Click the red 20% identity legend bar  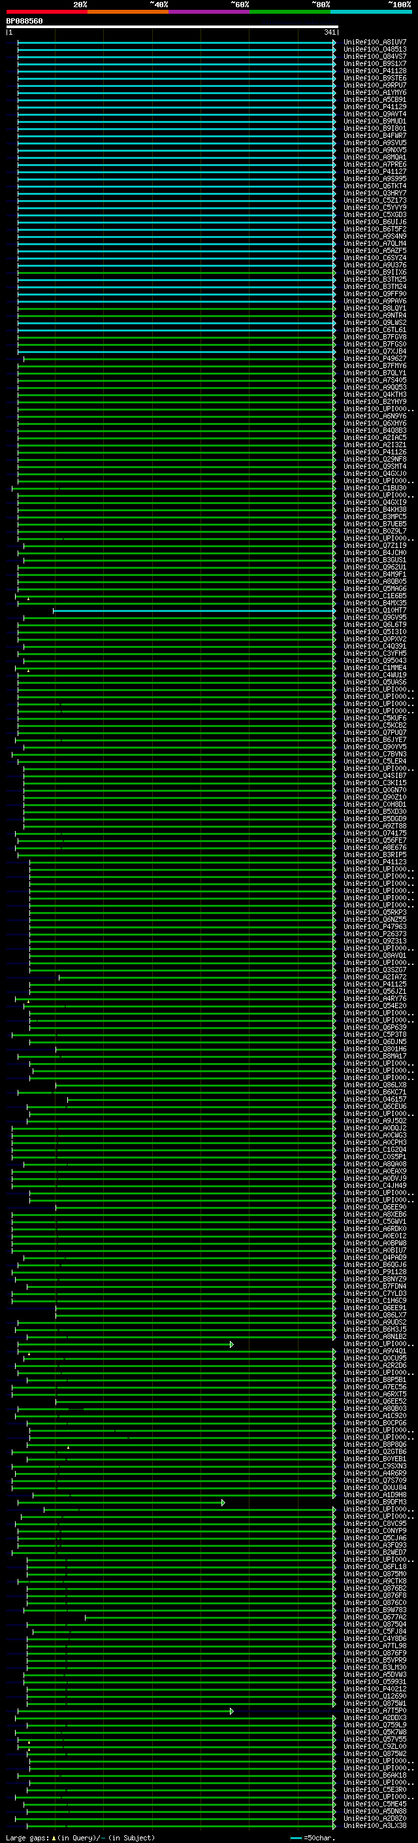46,12
